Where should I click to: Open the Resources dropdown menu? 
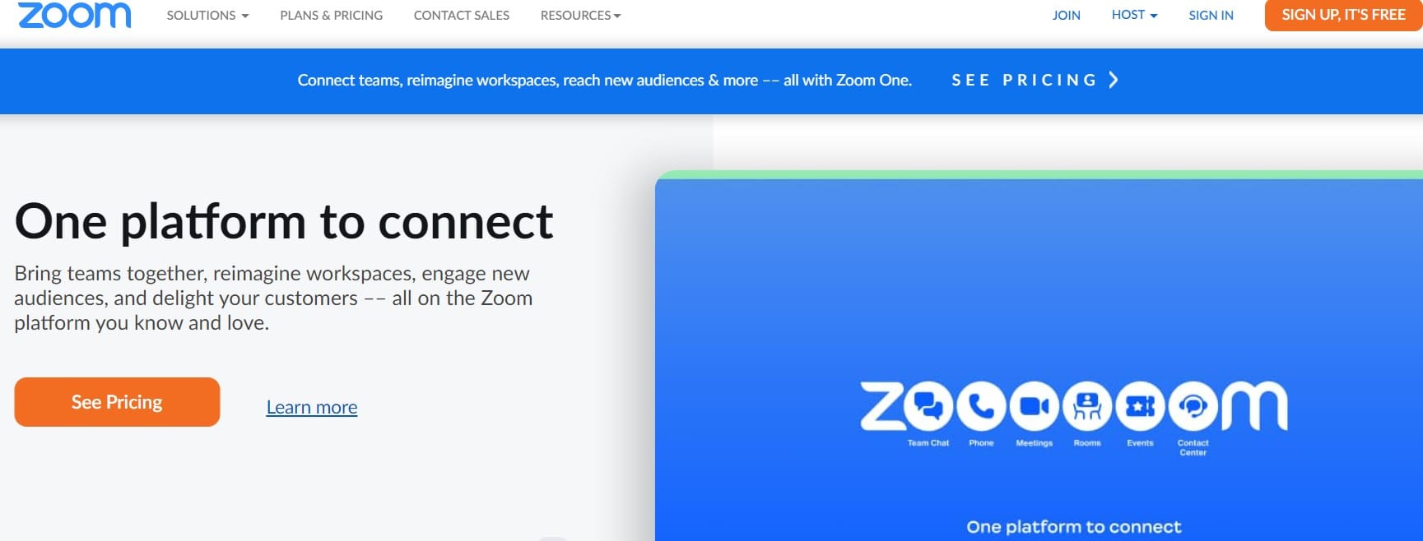coord(580,16)
